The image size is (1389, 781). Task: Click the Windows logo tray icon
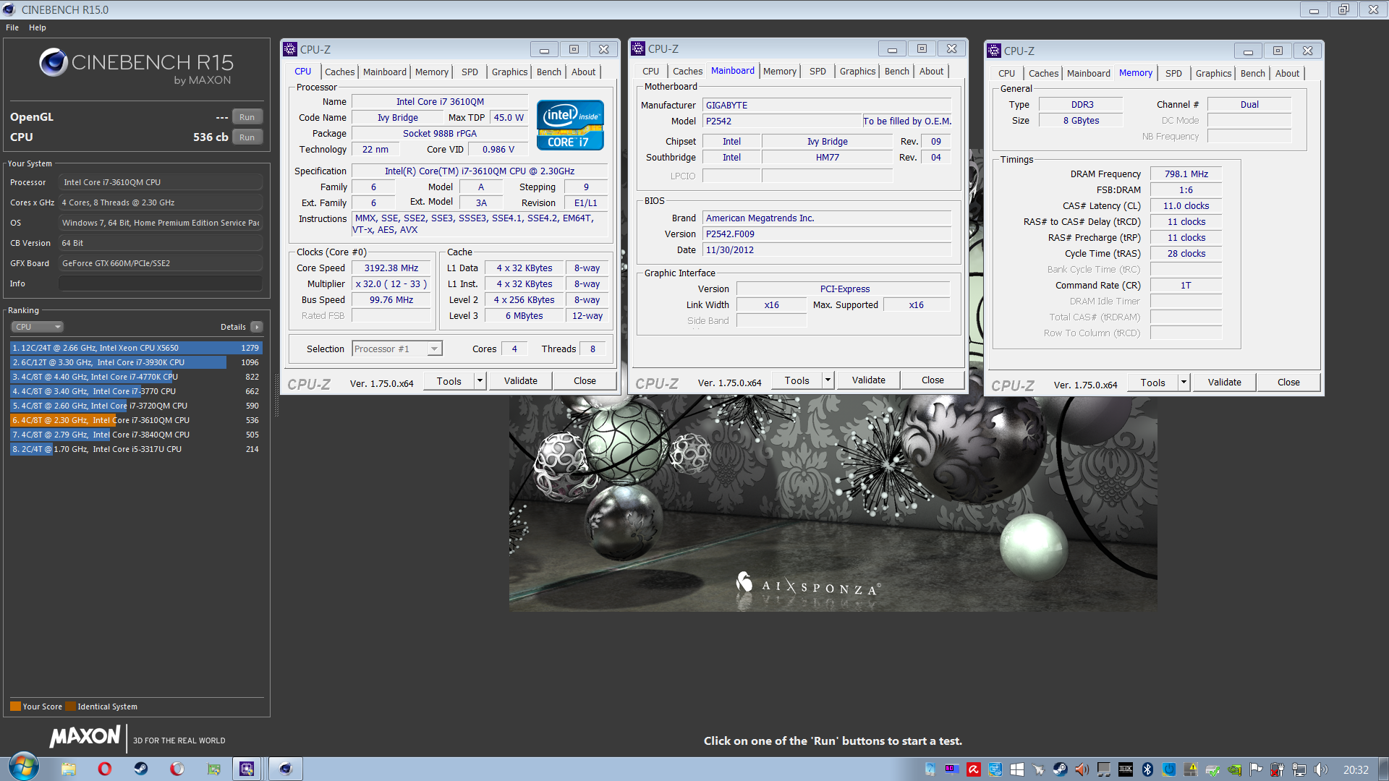click(x=1017, y=769)
